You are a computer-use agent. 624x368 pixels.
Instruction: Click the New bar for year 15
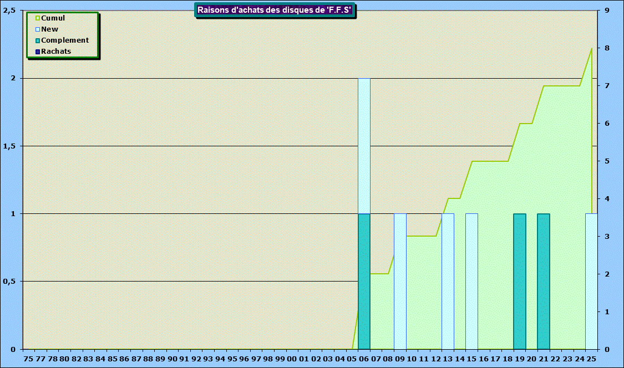(471, 282)
